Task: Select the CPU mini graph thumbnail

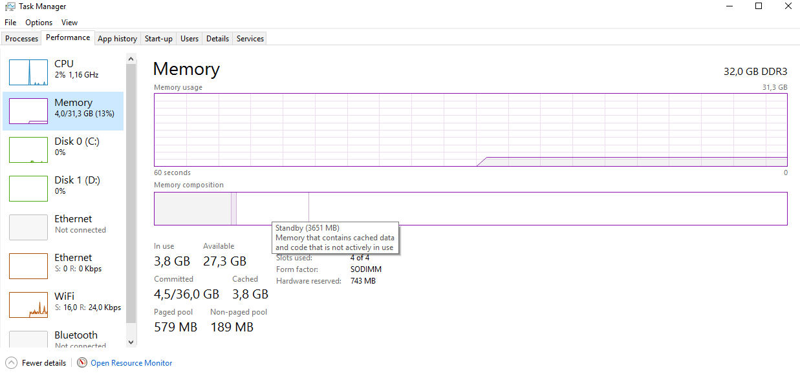Action: pyautogui.click(x=28, y=72)
